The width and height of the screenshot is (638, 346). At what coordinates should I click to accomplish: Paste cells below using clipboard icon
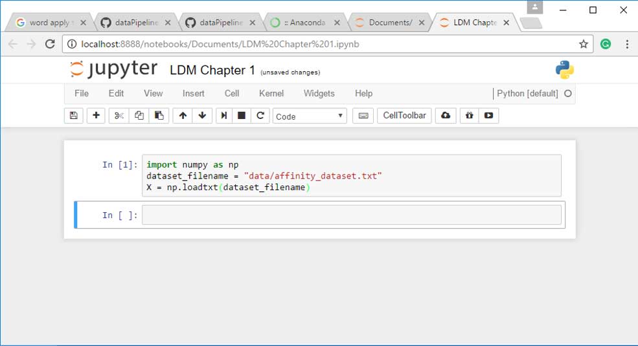point(159,116)
